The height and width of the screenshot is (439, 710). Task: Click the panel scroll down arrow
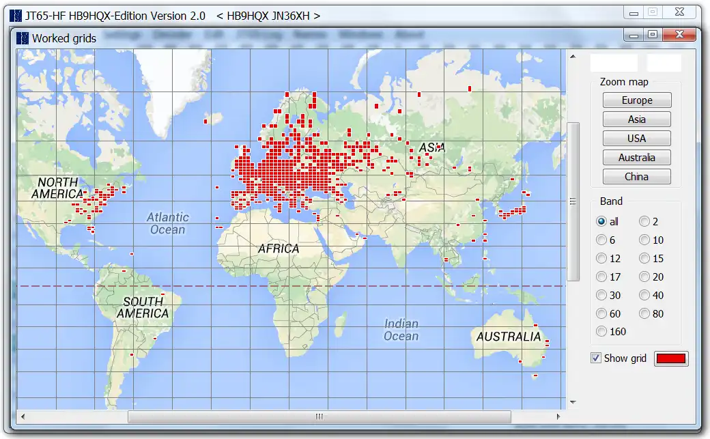click(573, 402)
